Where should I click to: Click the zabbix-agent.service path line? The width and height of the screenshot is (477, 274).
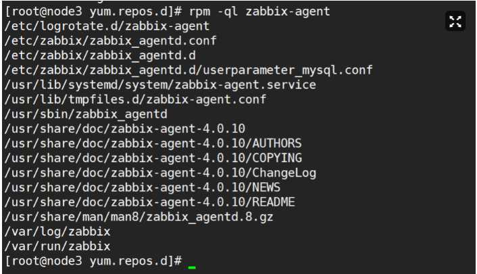tap(160, 85)
